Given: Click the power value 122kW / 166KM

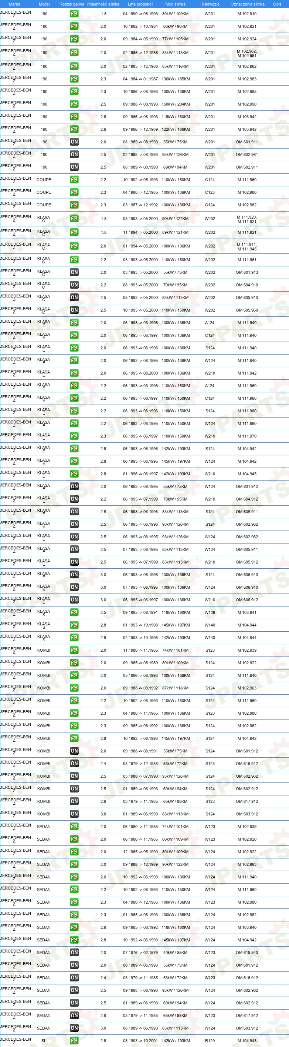Looking at the screenshot, I should click(176, 129).
